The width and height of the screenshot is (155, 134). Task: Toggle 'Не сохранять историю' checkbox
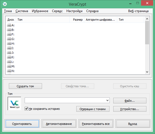pyautogui.click(x=26, y=109)
